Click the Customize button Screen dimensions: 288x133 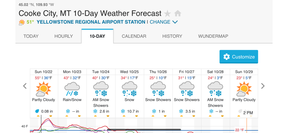pos(239,57)
